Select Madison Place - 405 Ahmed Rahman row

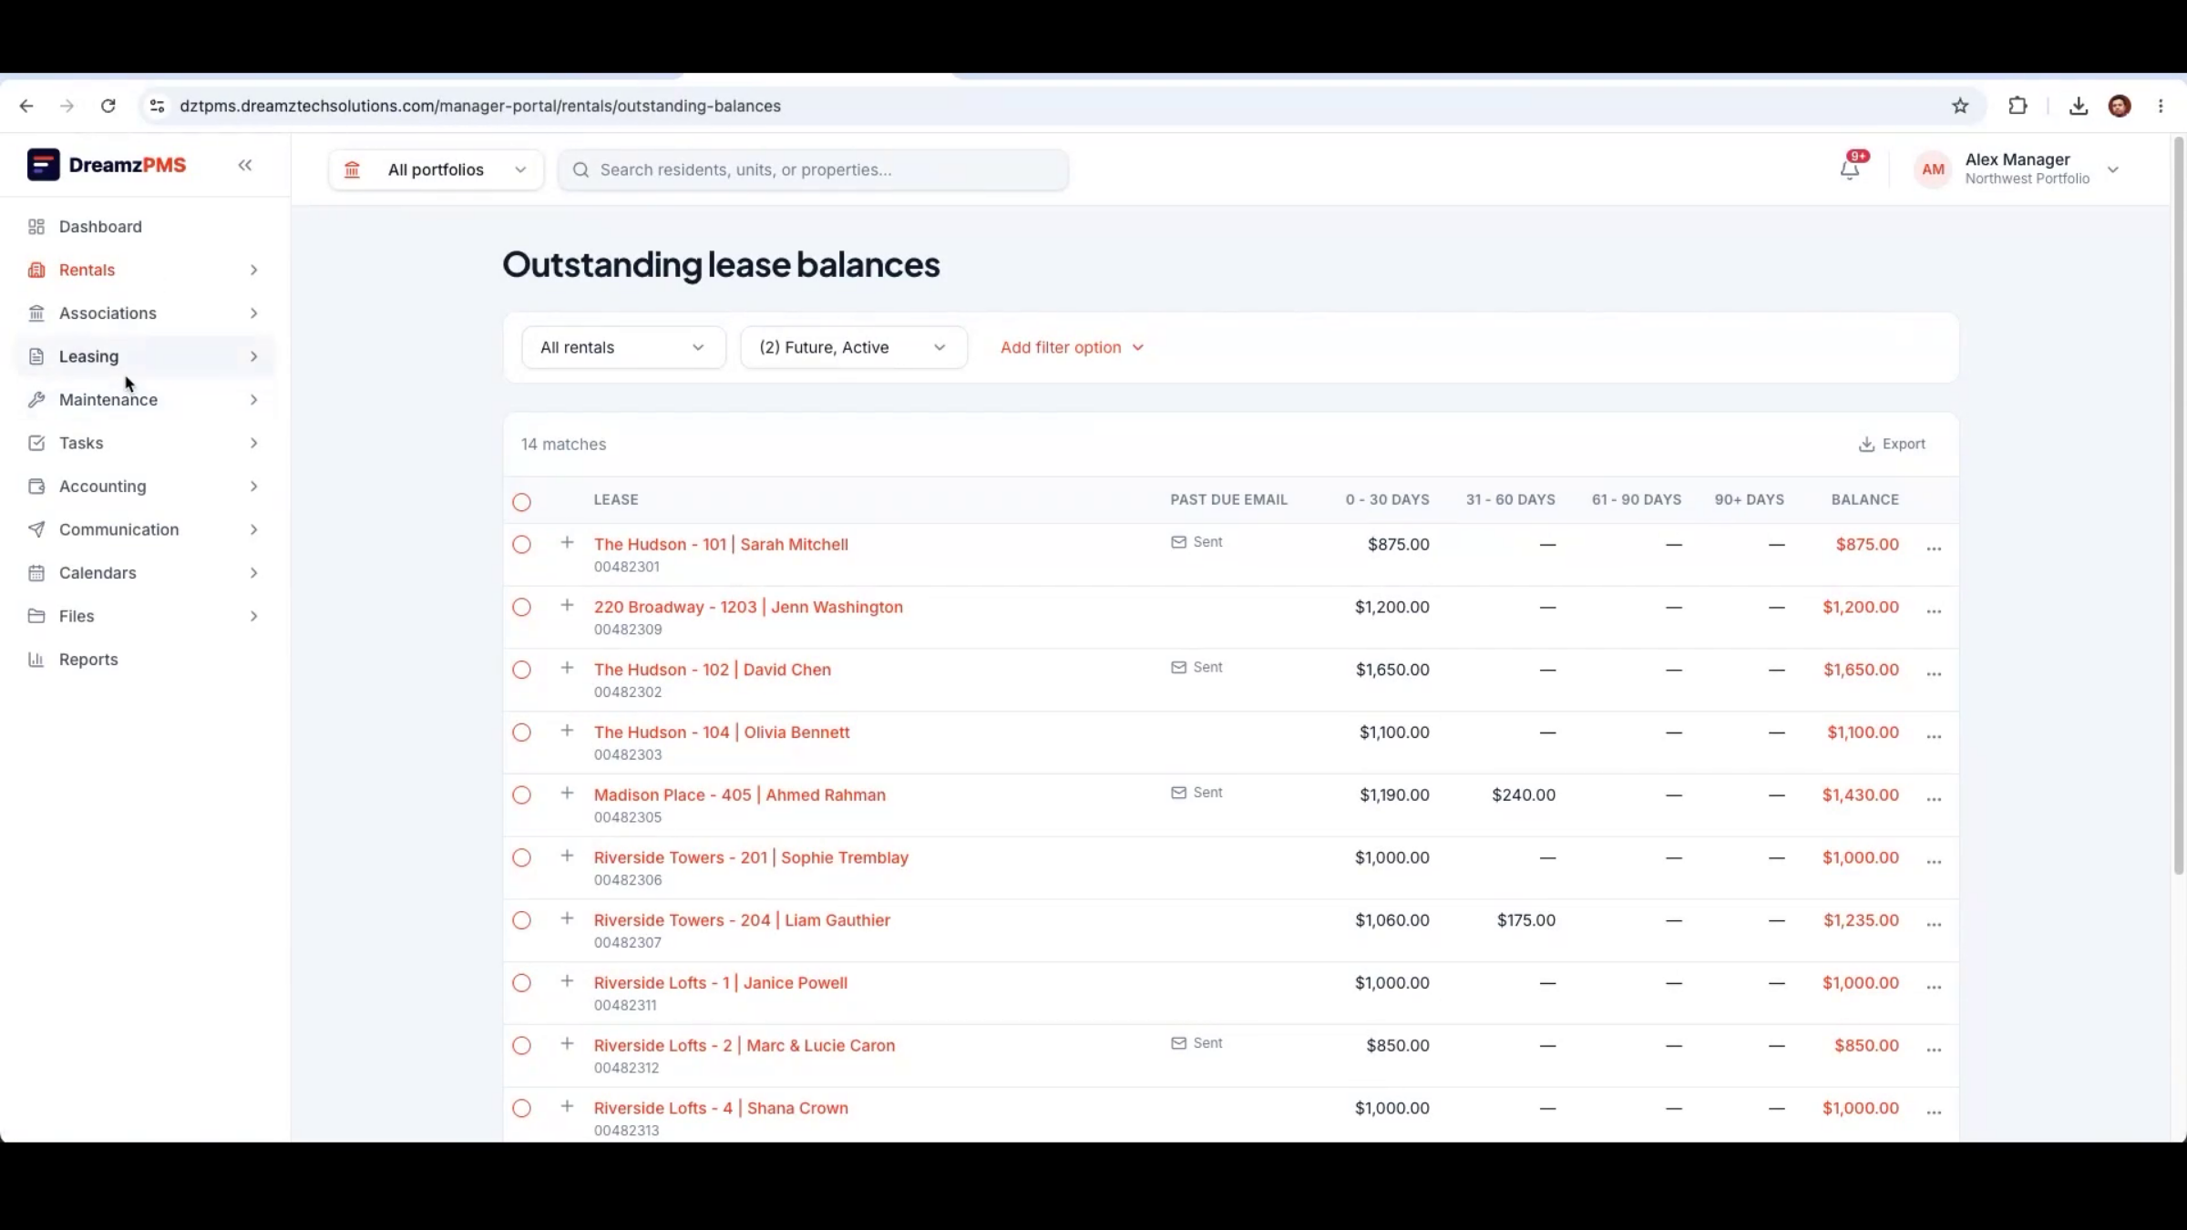click(x=521, y=795)
